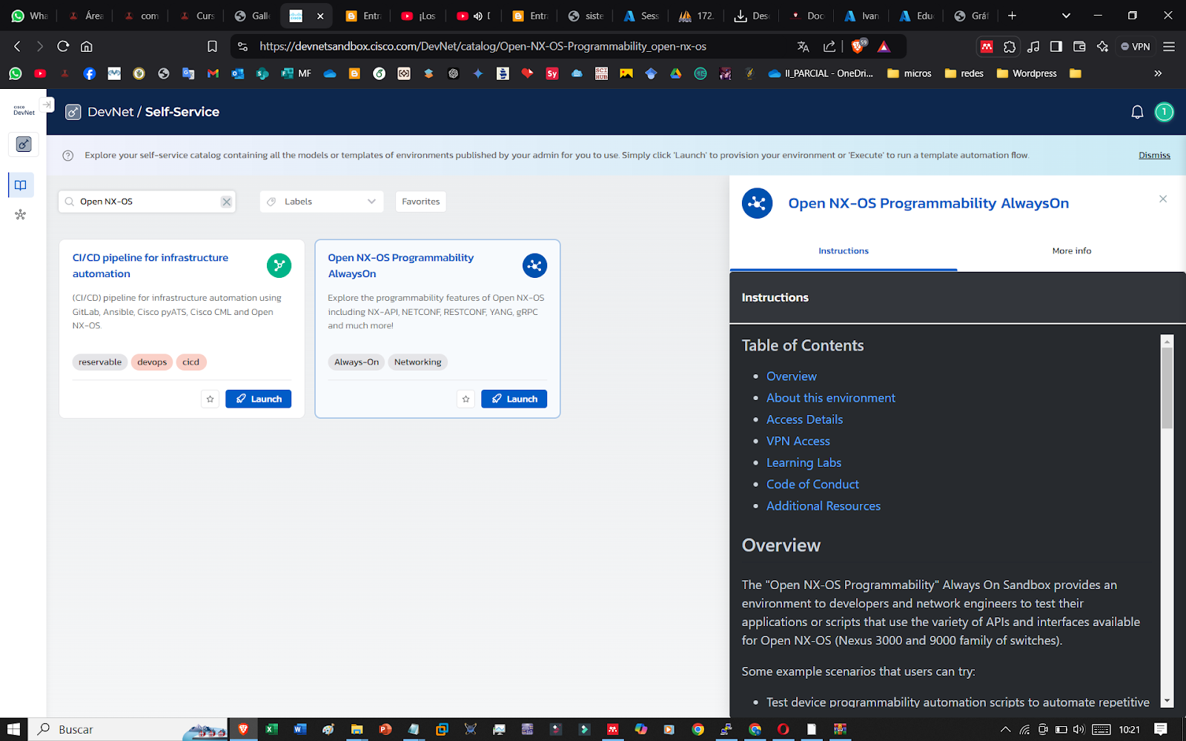This screenshot has width=1186, height=741.
Task: Jump to About this environment
Action: (x=831, y=398)
